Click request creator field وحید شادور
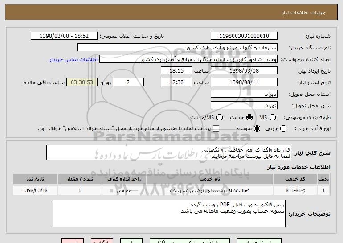Image resolution: width=343 pixels, height=243 pixels. coord(188,59)
